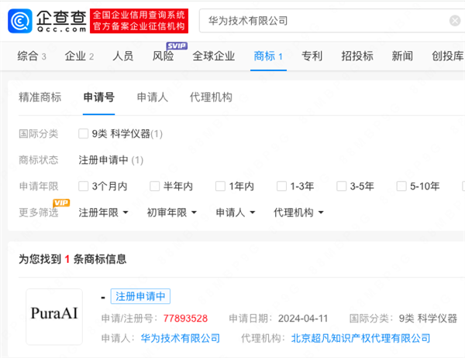Check the 1-3年 application year box
The width and height of the screenshot is (465, 358).
pyautogui.click(x=281, y=186)
